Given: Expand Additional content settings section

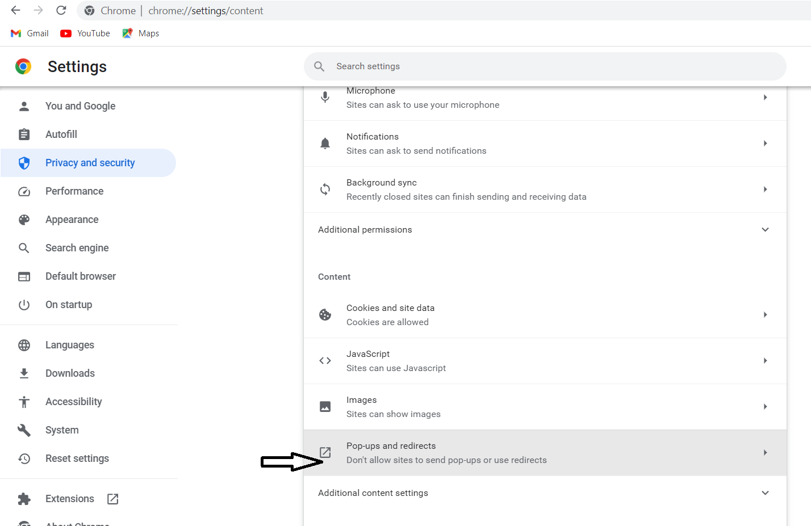Looking at the screenshot, I should pos(765,493).
